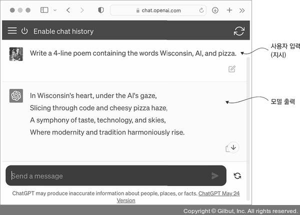Open a new tab with the plus button
300x215 pixels.
coord(229,10)
